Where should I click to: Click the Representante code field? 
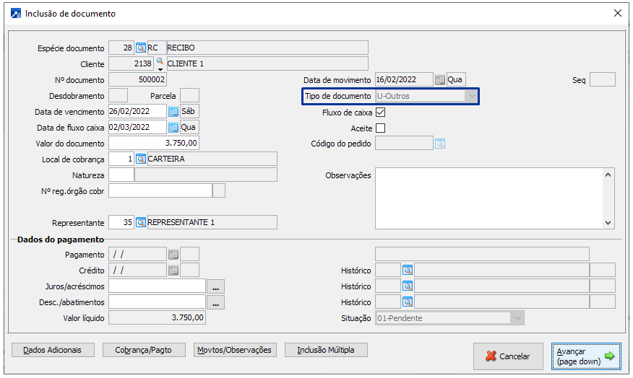pyautogui.click(x=121, y=222)
